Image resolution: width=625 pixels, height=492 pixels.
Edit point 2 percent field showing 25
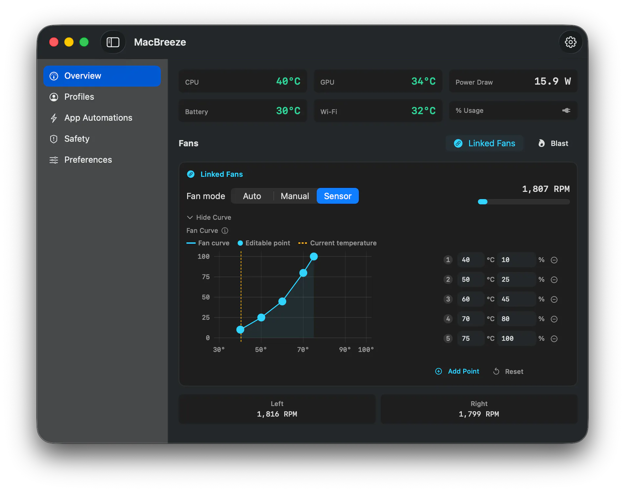[516, 279]
